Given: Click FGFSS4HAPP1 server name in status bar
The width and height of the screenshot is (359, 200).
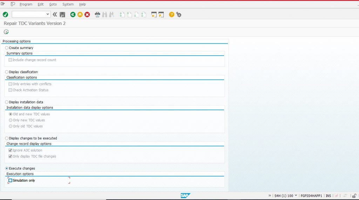Looking at the screenshot, I should [311, 196].
